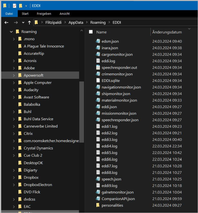Click the Apowersoft folder icon in tree

tap(20, 75)
